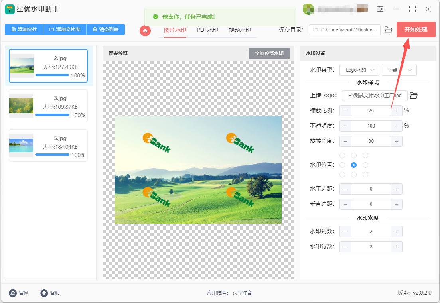Select 2.jpg thumbnail in file list
Viewport: 440px width, 303px height.
22,66
